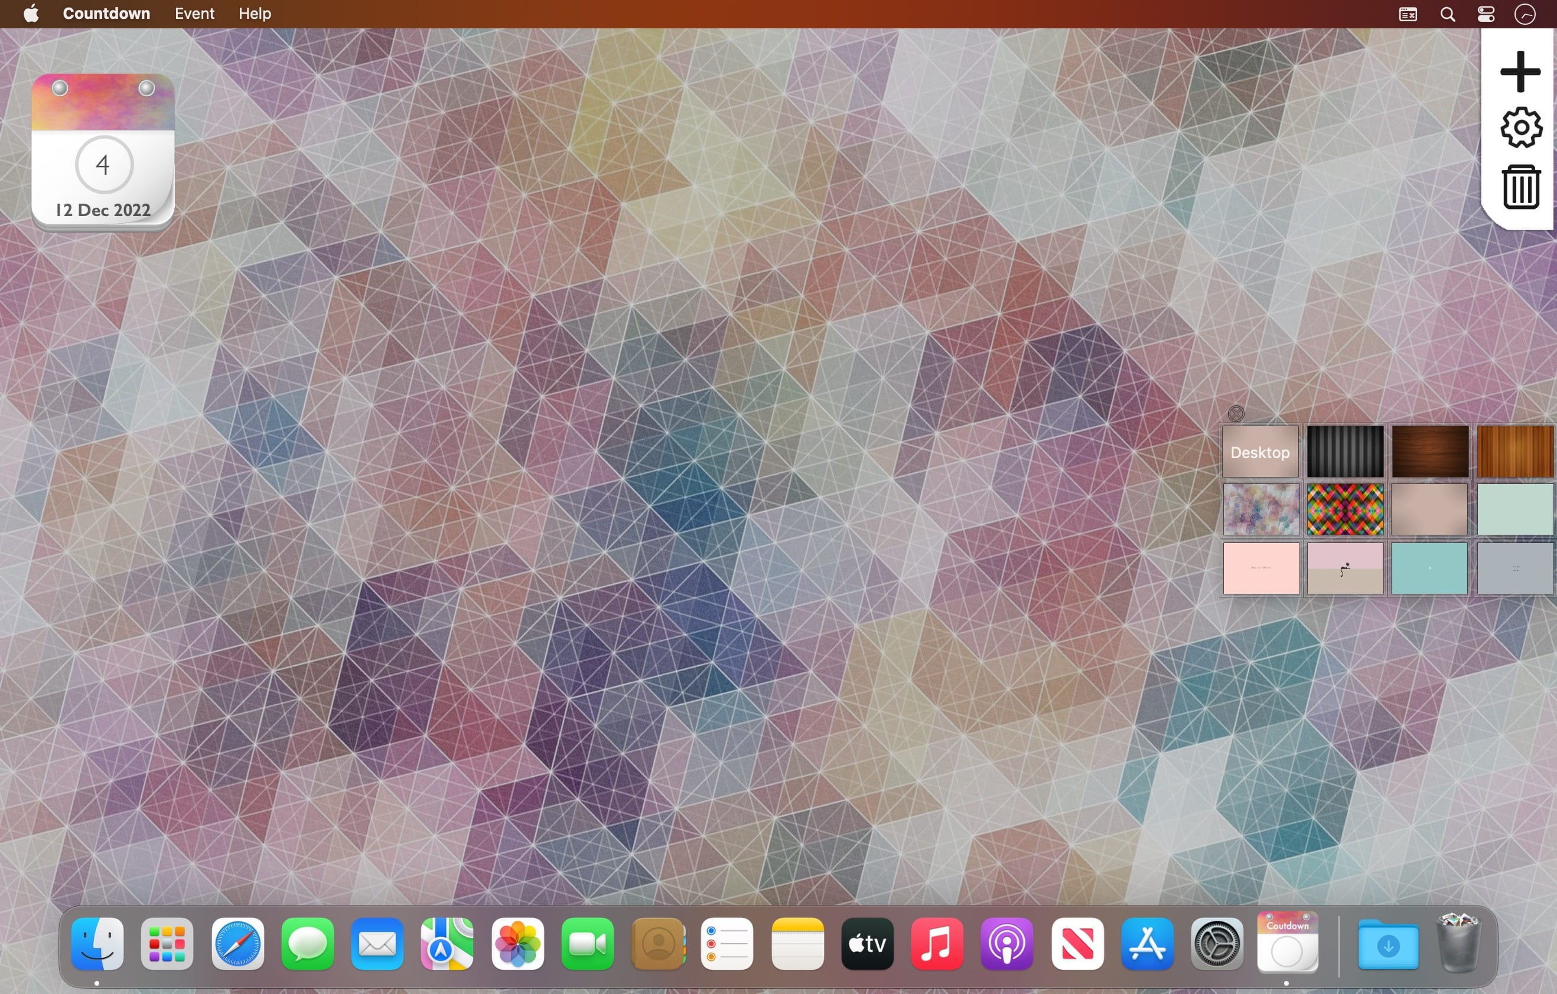Open App Store from the Dock

coord(1147,944)
